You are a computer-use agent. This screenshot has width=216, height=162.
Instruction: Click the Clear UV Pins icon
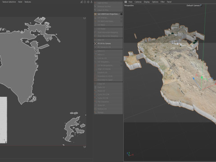pyautogui.click(x=95, y=10)
